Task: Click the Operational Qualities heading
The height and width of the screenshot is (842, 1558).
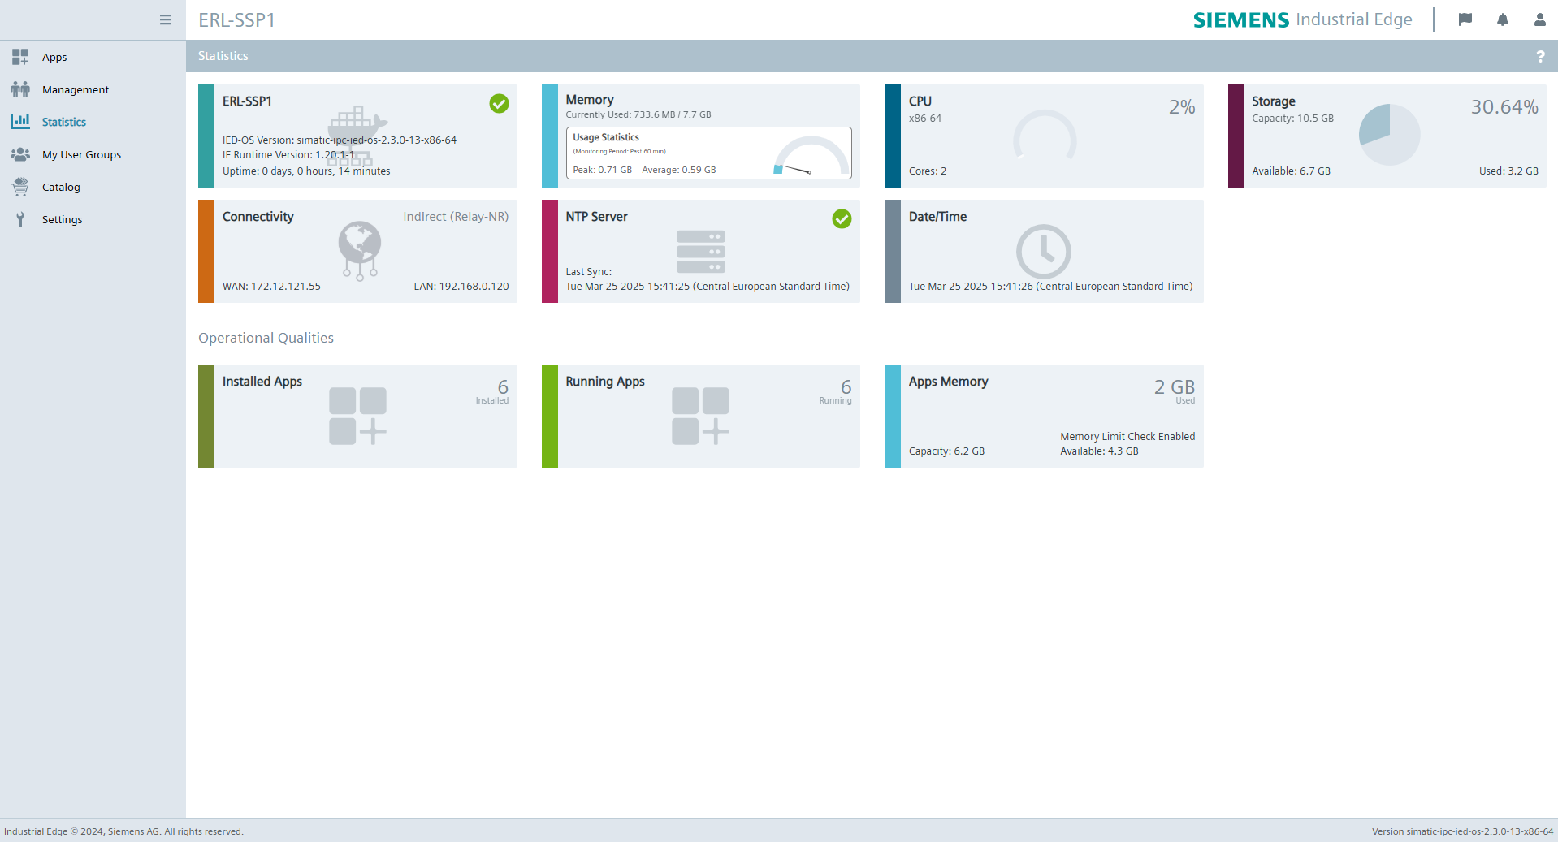Action: click(x=266, y=338)
